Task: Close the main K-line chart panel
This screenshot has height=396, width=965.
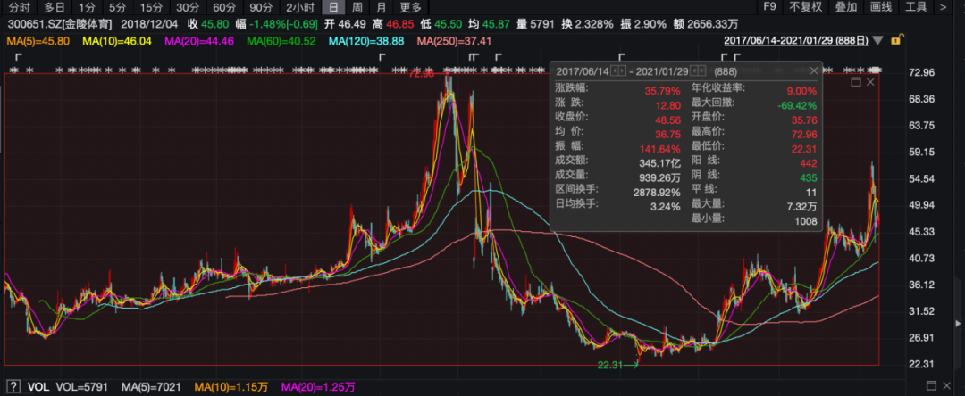Action: click(869, 81)
